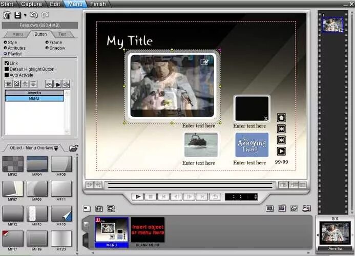Viewport: 355px width, 256px height.
Task: Undo the last action
Action: (34, 15)
